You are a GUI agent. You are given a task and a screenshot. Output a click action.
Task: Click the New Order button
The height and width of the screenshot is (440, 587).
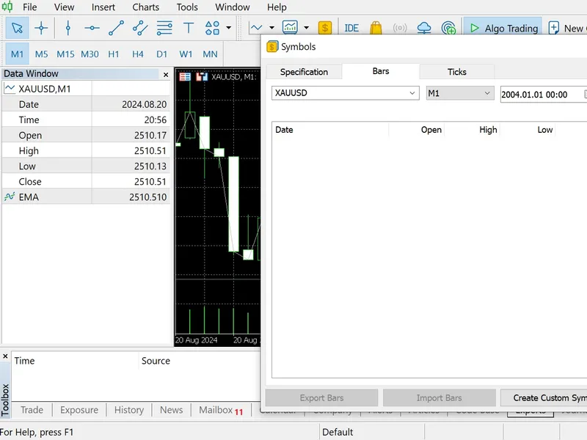pos(566,28)
